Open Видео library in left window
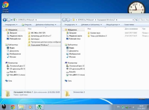149x110 pixels. point(11,48)
